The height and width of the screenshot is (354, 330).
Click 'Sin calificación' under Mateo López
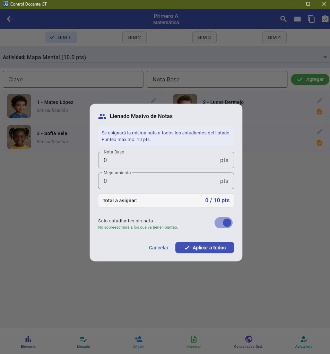coord(52,110)
